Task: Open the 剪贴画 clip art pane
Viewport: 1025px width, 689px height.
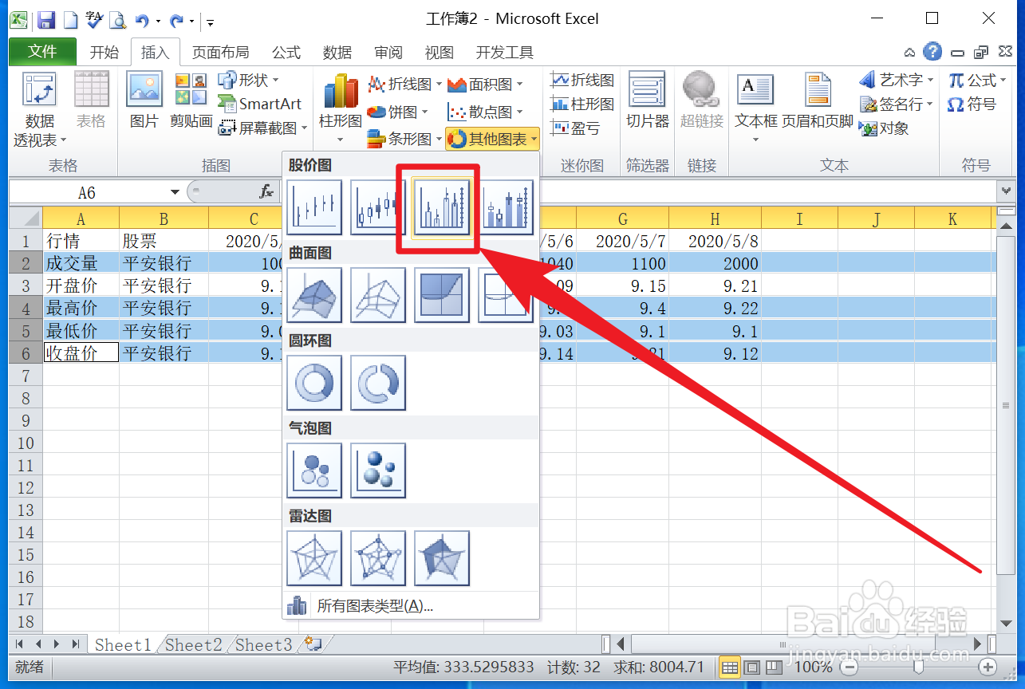Action: (x=191, y=102)
